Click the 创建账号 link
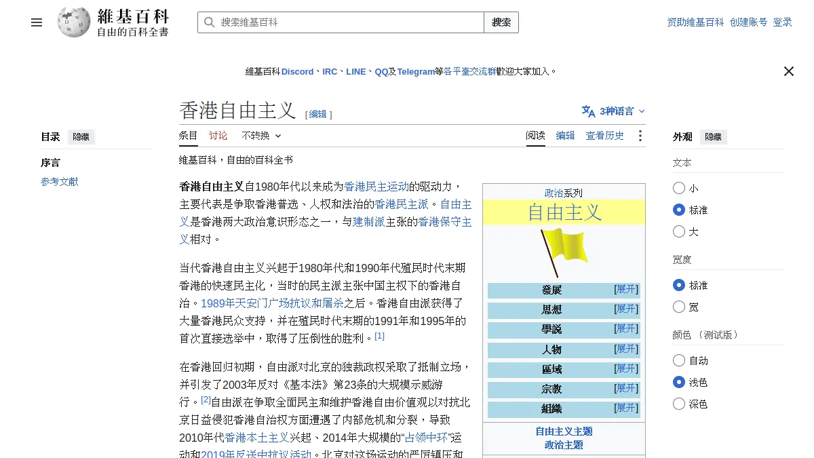Screen dimensions: 814x458 (748, 22)
